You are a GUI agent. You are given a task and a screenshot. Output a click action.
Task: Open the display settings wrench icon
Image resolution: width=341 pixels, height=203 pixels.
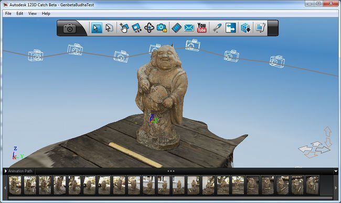(261, 28)
